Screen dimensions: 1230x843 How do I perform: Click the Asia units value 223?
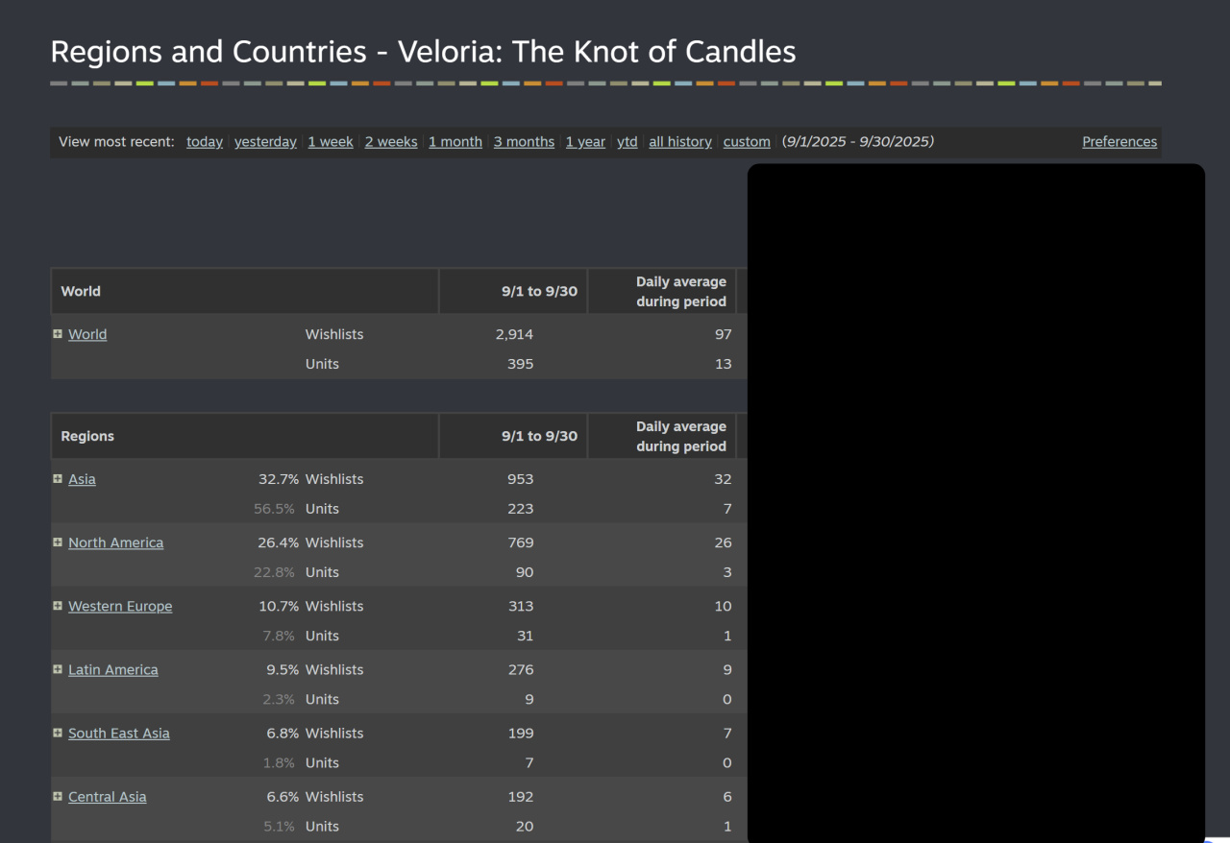pyautogui.click(x=520, y=509)
